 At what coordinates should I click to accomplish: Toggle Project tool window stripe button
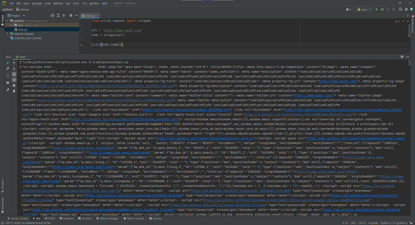[x=2, y=20]
